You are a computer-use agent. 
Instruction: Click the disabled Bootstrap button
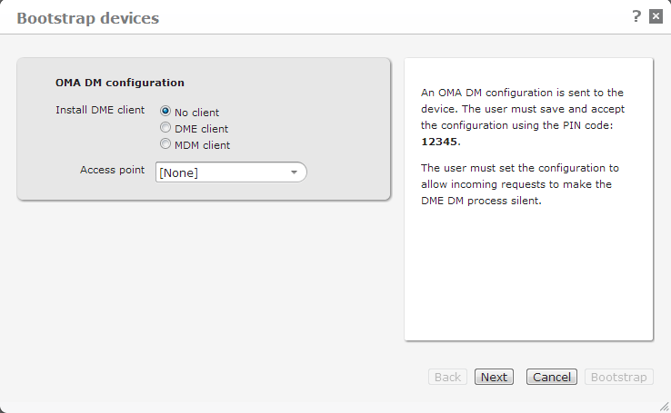[x=618, y=377]
